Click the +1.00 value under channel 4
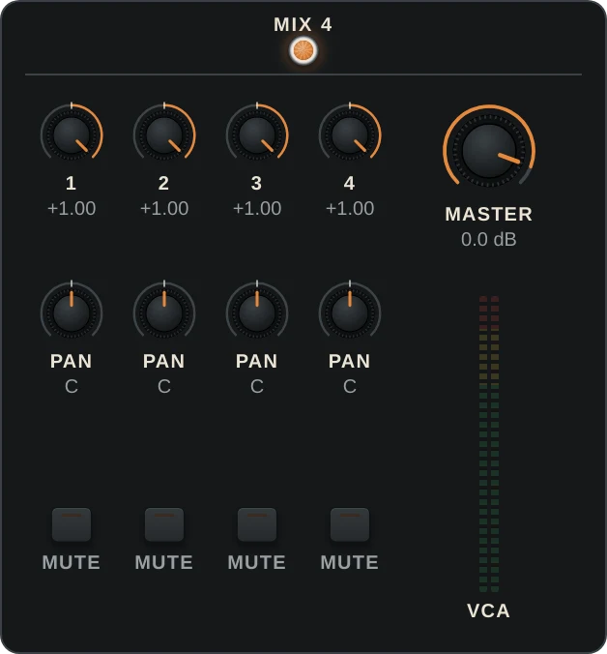This screenshot has height=654, width=607. point(350,209)
